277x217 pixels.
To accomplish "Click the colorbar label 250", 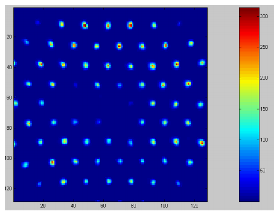I will (x=264, y=47).
